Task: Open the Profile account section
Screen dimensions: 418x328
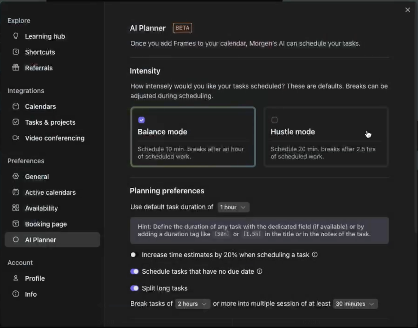Action: pyautogui.click(x=35, y=278)
